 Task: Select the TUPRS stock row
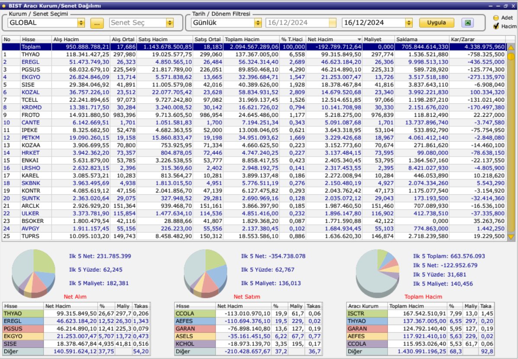[254, 236]
